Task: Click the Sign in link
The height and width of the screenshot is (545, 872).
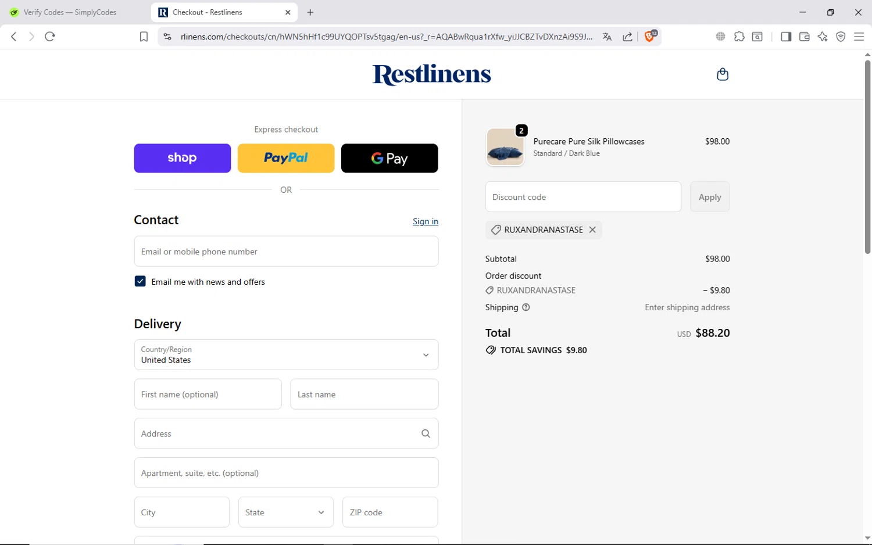Action: (x=426, y=221)
